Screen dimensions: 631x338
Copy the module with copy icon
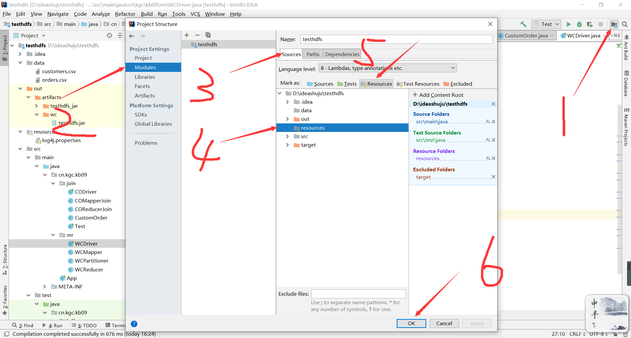[x=208, y=35]
